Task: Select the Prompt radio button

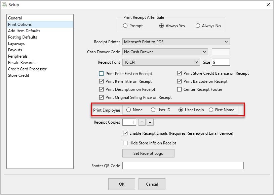Action: [125, 26]
